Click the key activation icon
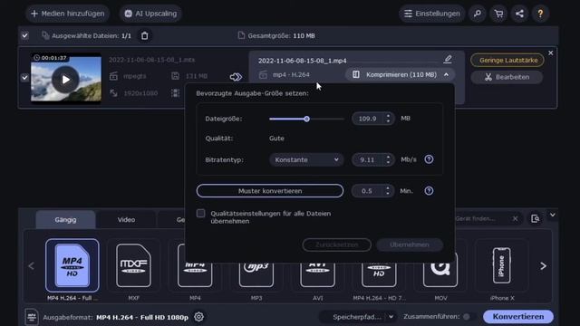 click(478, 14)
